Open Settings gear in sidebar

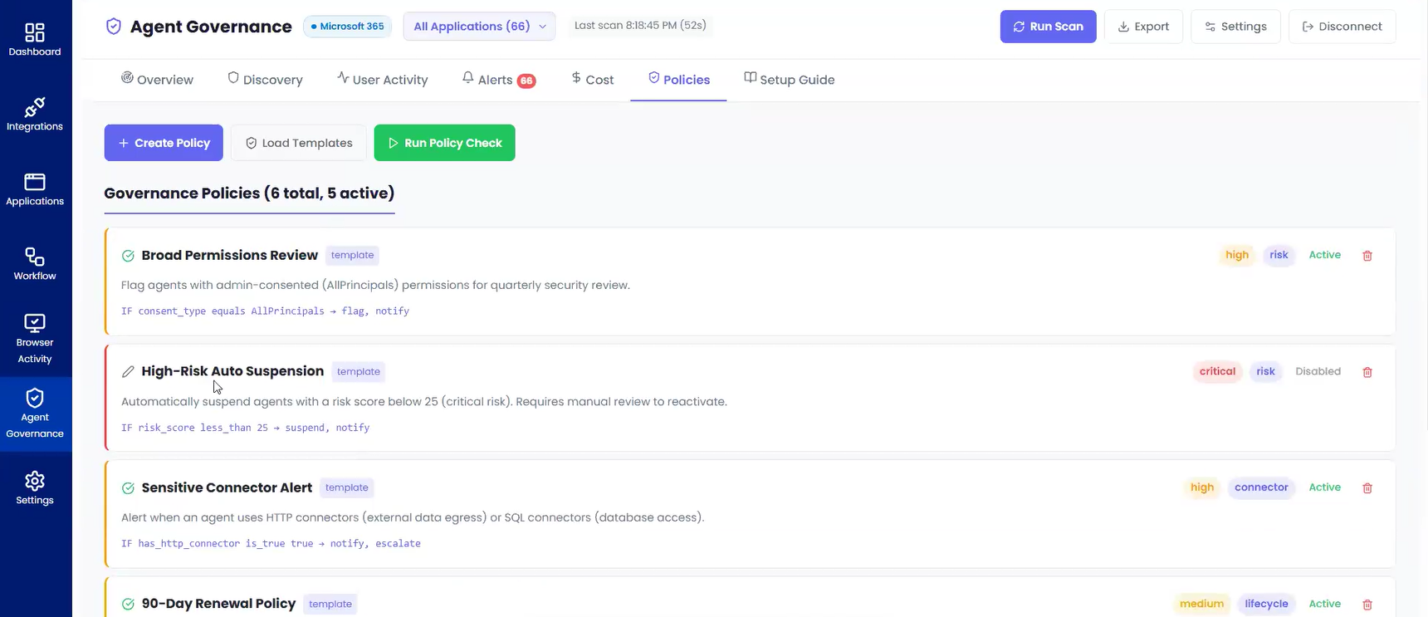35,488
